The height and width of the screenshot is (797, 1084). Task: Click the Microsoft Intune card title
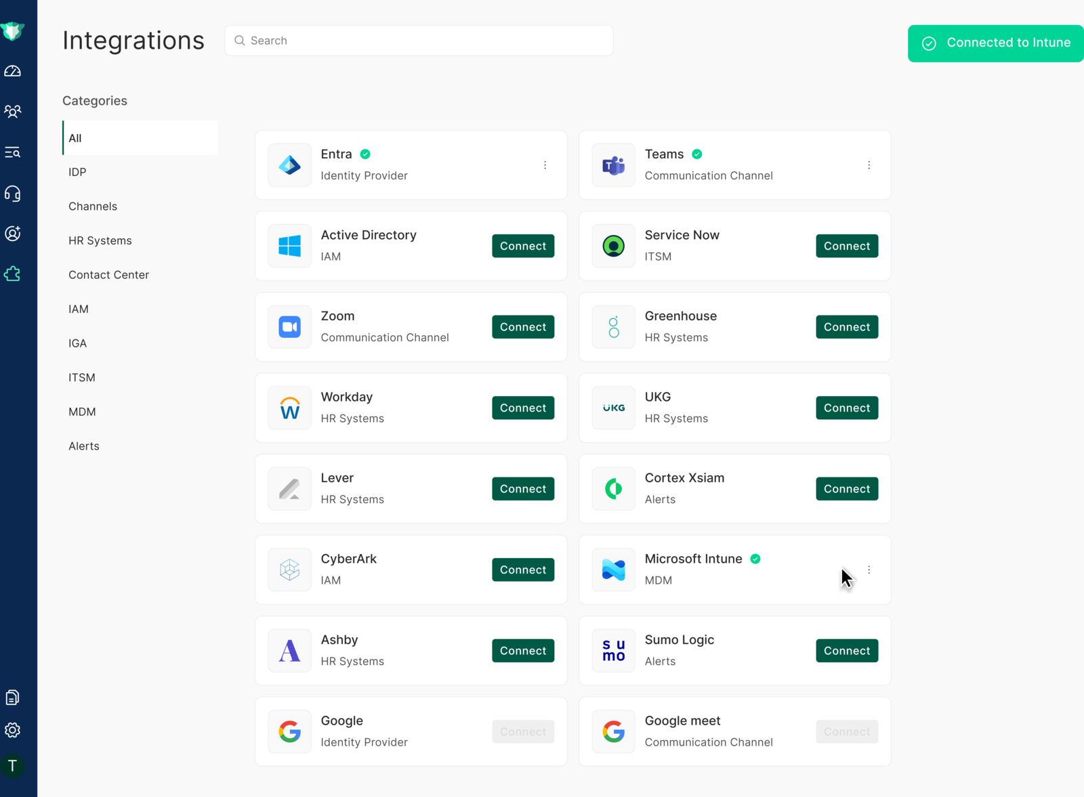pos(693,559)
